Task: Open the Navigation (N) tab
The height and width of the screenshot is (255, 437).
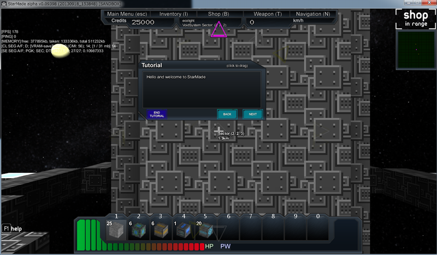Action: 312,14
